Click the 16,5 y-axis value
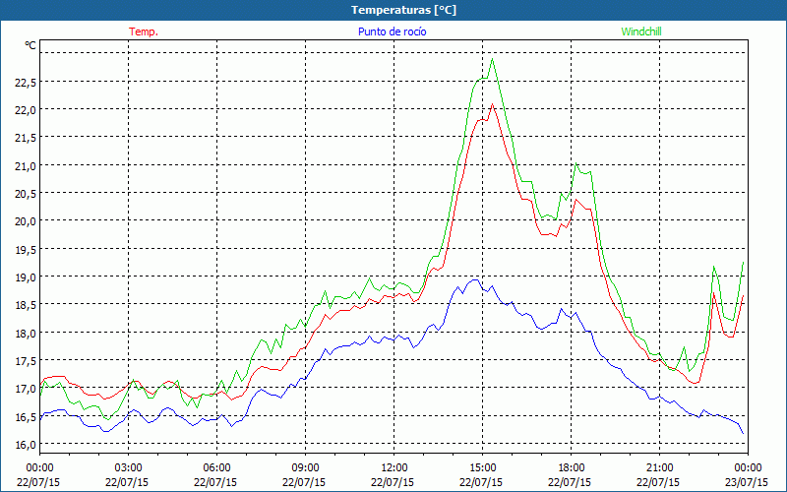This screenshot has width=787, height=492. pos(26,416)
